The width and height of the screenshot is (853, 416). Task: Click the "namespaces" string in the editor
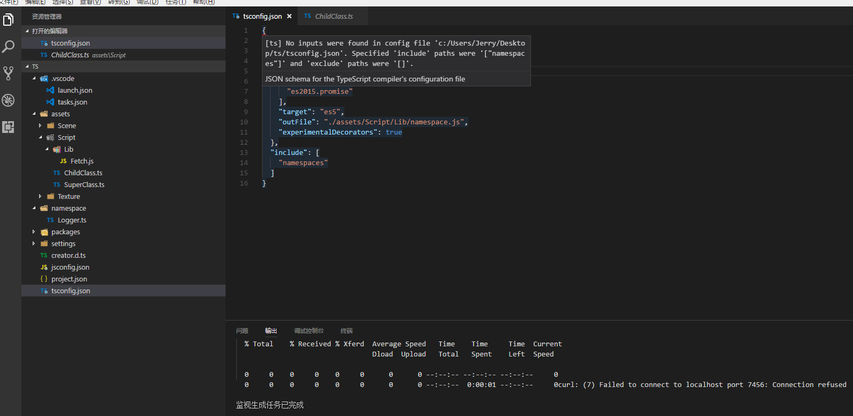coord(303,163)
